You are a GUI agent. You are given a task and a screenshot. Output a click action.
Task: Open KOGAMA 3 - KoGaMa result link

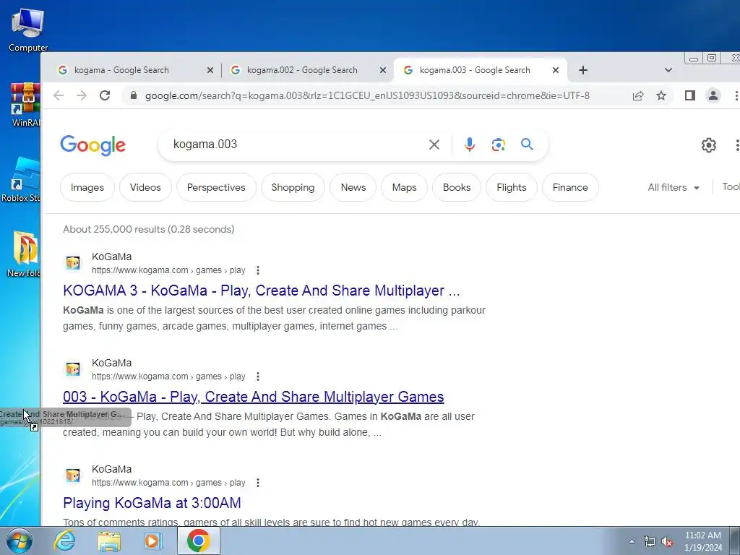(261, 291)
